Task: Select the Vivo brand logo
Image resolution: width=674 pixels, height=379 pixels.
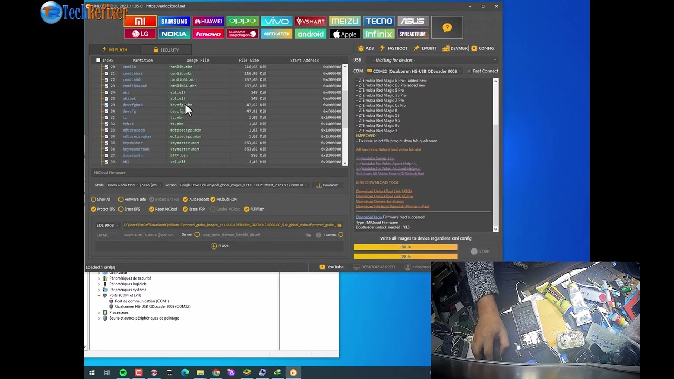Action: pyautogui.click(x=276, y=21)
